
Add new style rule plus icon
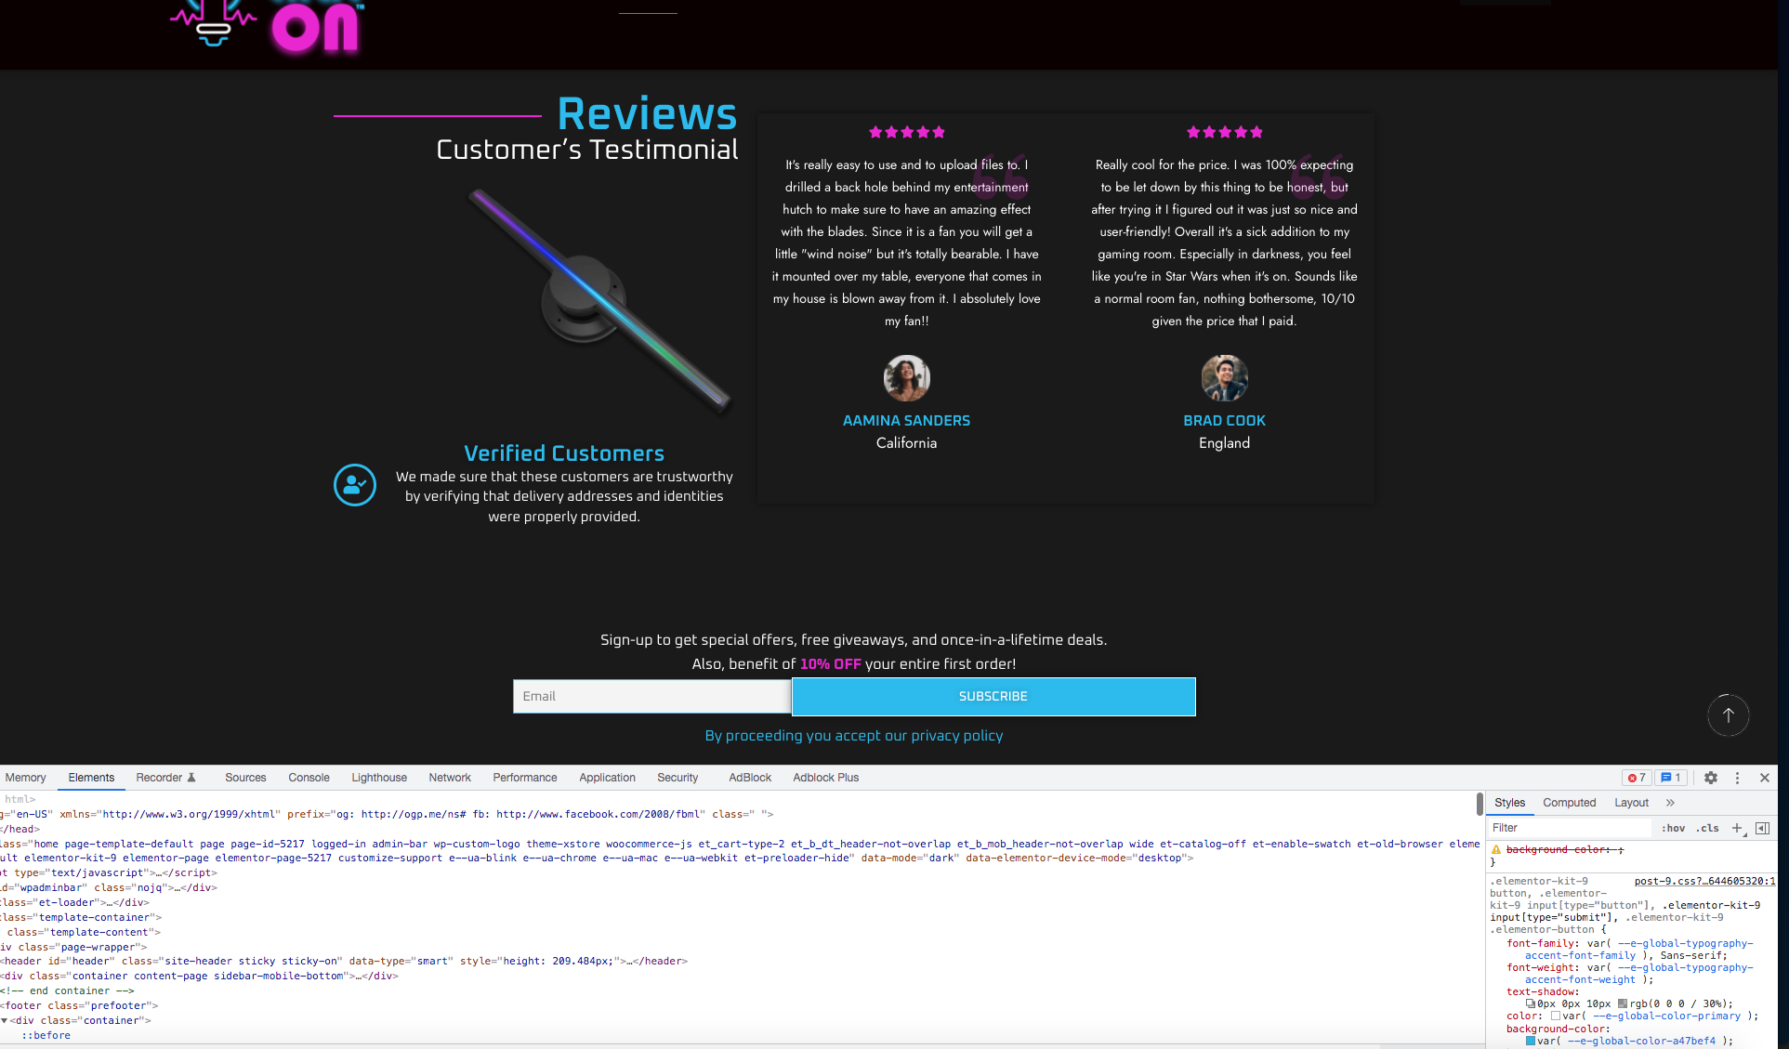1736,828
